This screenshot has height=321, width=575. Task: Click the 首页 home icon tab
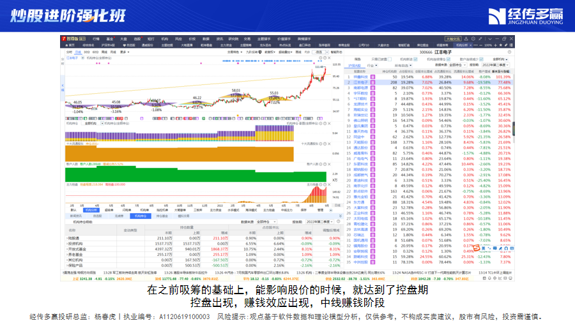[70, 45]
